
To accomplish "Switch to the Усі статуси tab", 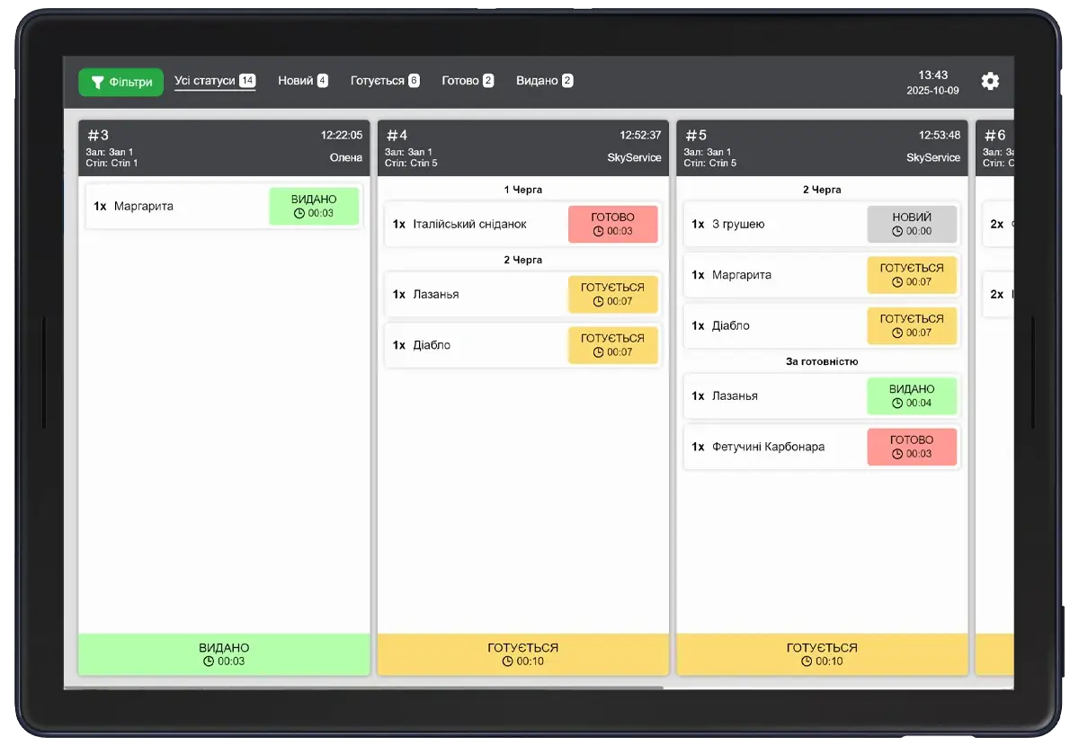I will pos(215,80).
